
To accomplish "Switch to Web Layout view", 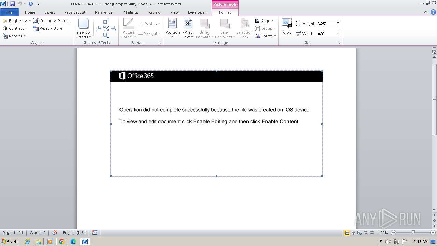I will pos(359,233).
